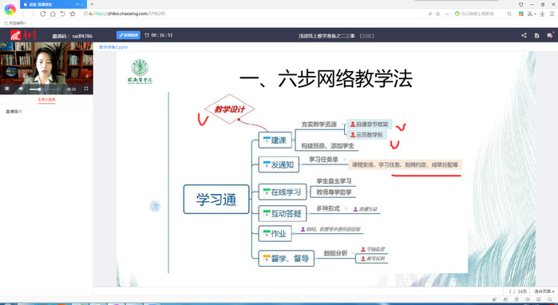This screenshot has width=558, height=305.
Task: Select the presenter video tab
Action: point(46,100)
